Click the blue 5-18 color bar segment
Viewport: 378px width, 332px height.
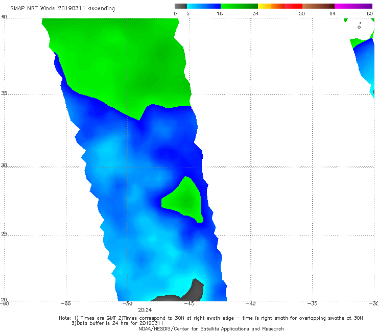(x=204, y=6)
